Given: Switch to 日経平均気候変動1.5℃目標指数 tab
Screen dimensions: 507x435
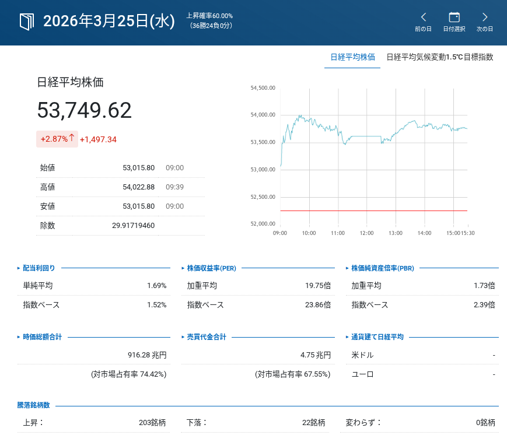Looking at the screenshot, I should (x=440, y=57).
